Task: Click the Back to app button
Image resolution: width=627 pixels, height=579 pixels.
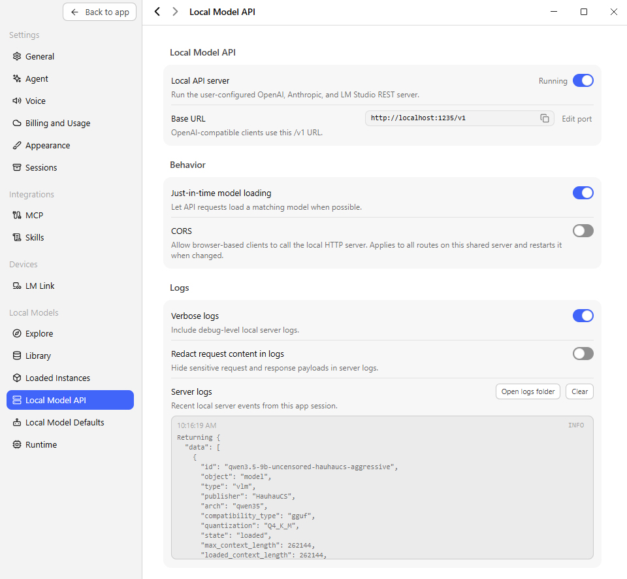Action: tap(99, 12)
